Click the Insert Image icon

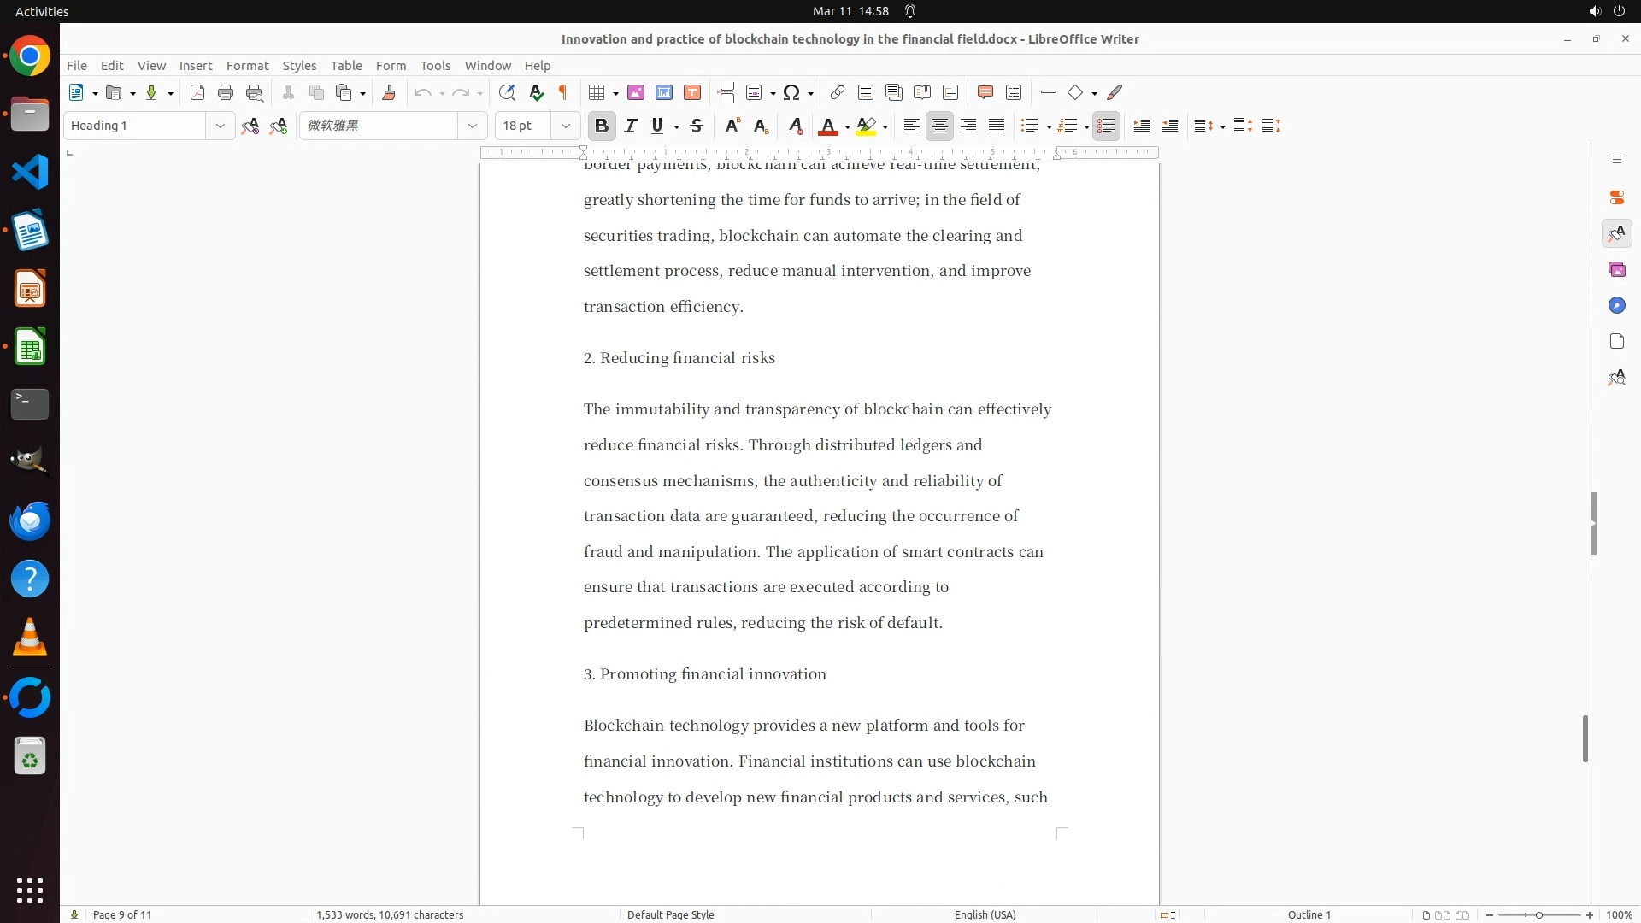(x=636, y=92)
